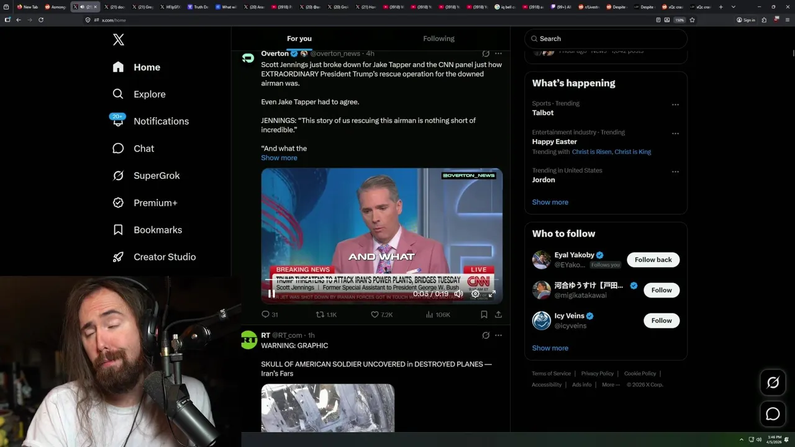Open the Happy Easter trend
795x447 pixels.
pyautogui.click(x=555, y=142)
